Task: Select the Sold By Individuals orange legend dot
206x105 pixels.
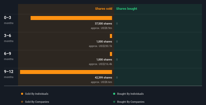Action: pyautogui.click(x=22, y=94)
